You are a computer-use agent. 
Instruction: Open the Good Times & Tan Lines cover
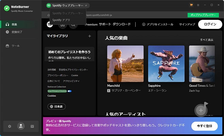[x=202, y=64]
